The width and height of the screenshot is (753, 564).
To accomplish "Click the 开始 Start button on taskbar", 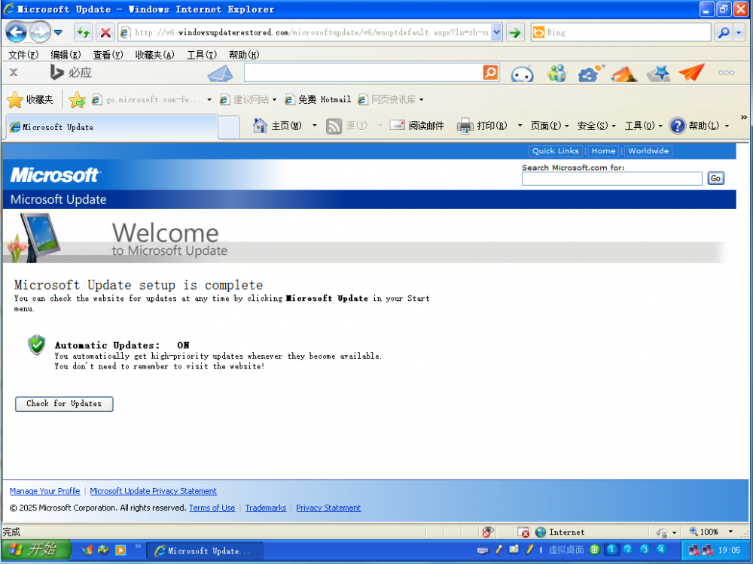I will click(35, 550).
